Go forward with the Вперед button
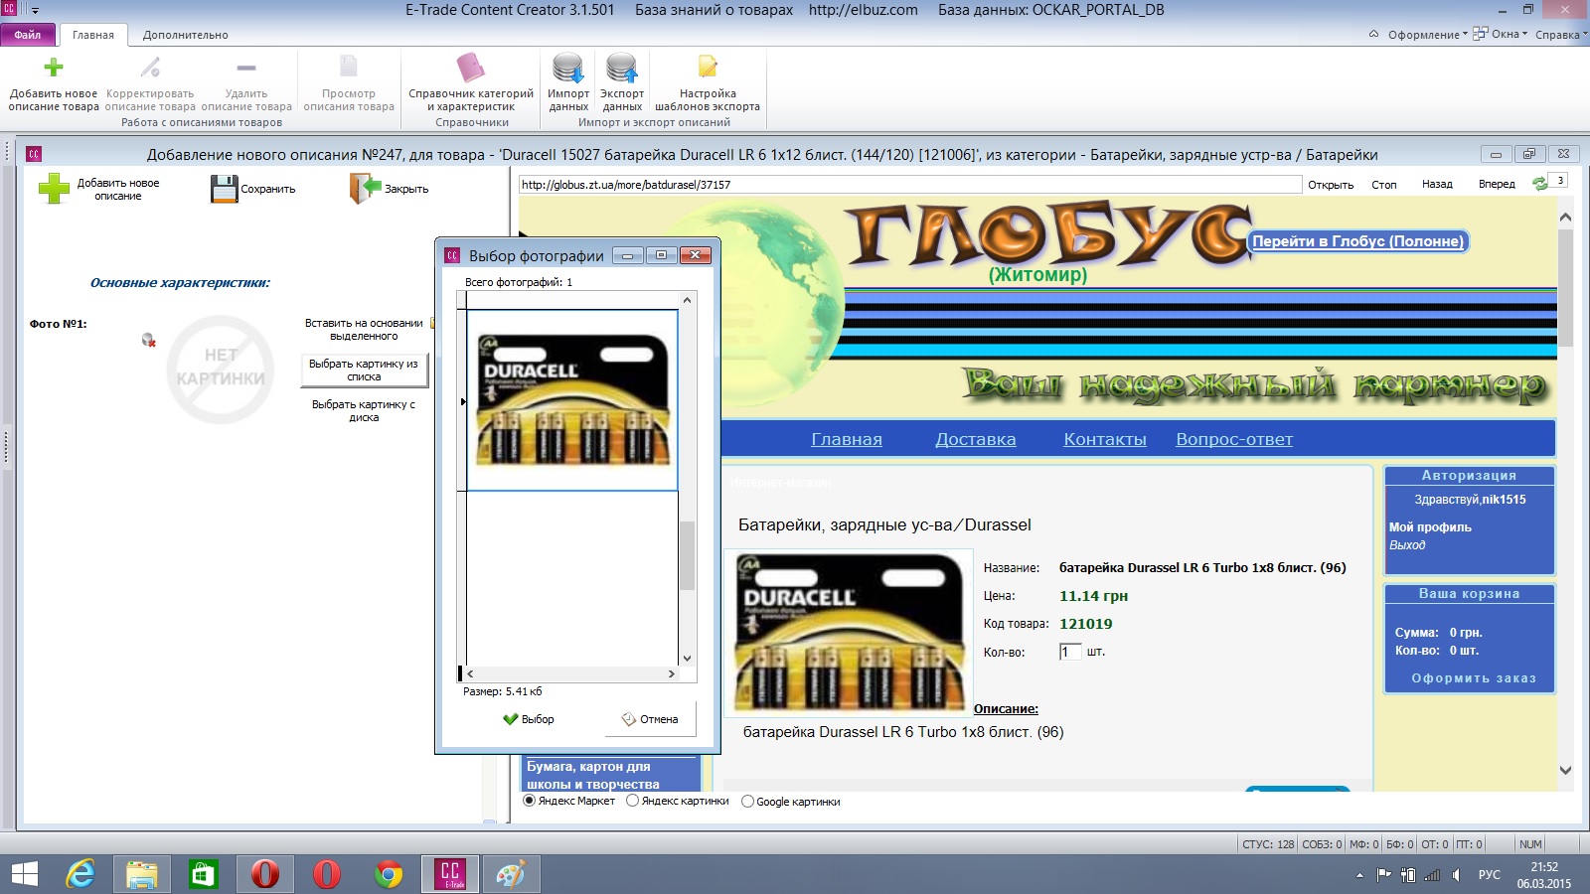This screenshot has width=1590, height=894. pos(1497,185)
